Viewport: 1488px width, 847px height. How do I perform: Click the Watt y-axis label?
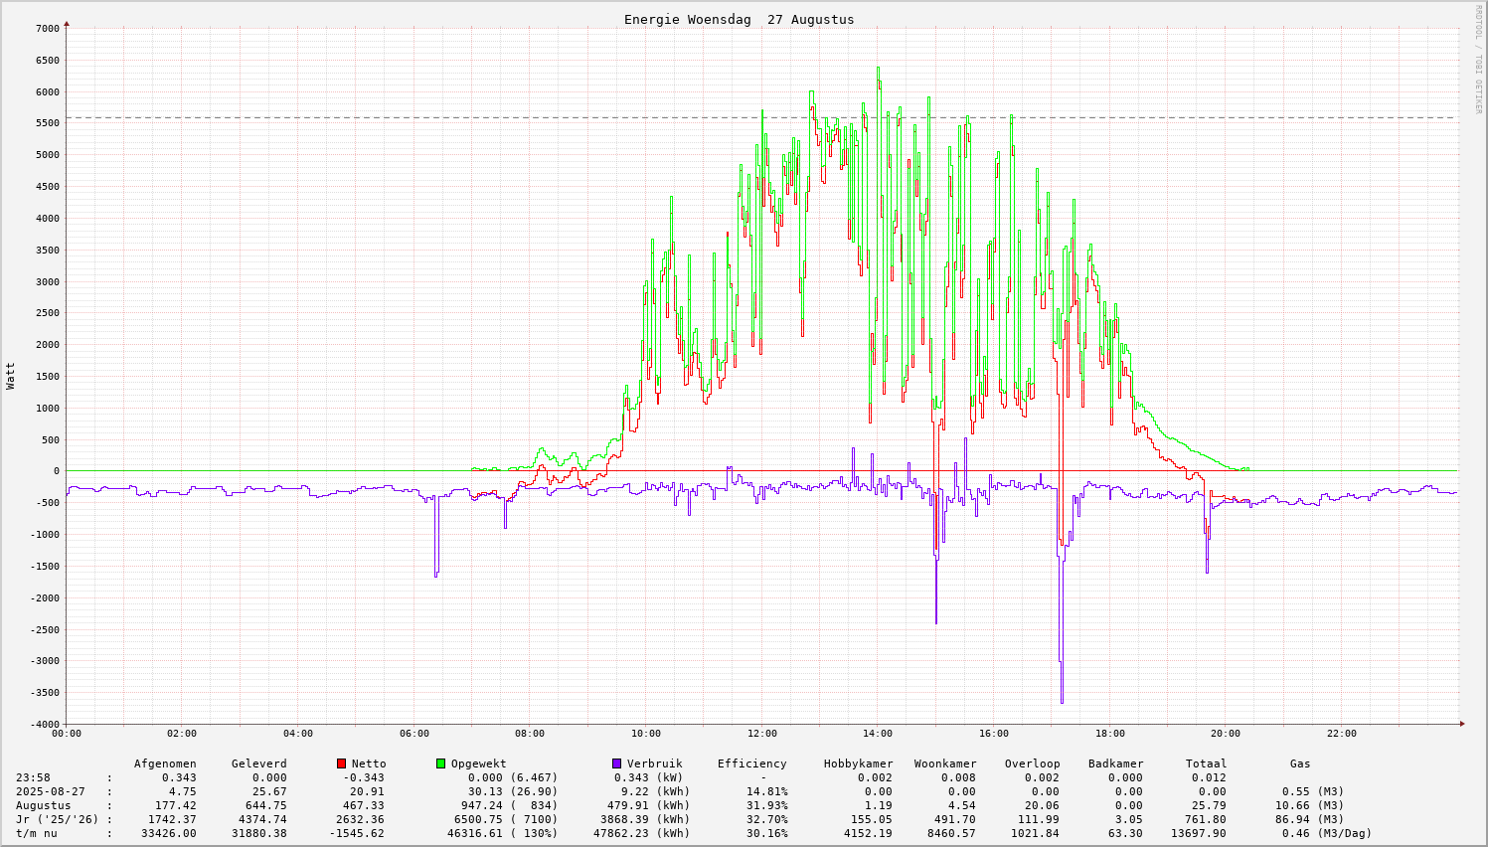tap(11, 376)
